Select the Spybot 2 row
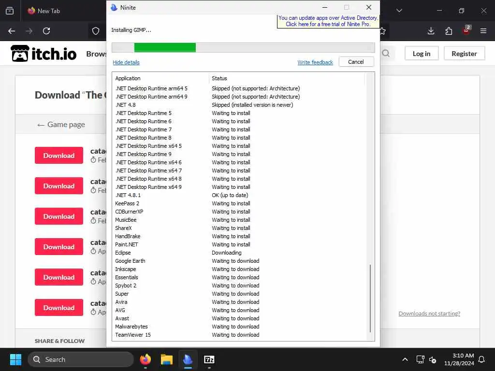This screenshot has width=495, height=371. click(239, 285)
